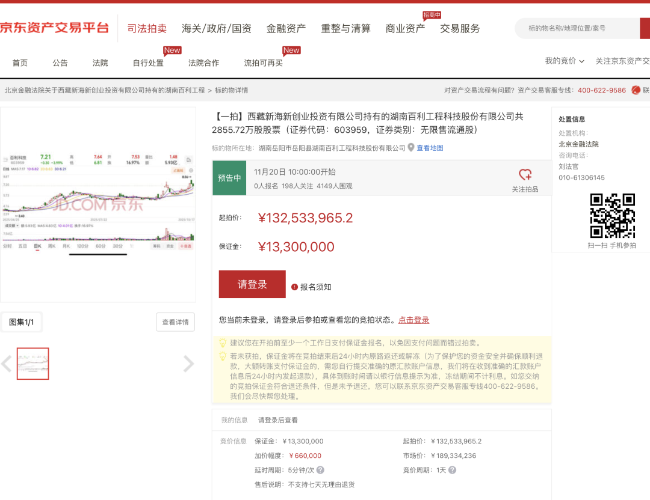This screenshot has height=500, width=650.
Task: Click the location pin beside 查看地图
Action: pyautogui.click(x=412, y=148)
